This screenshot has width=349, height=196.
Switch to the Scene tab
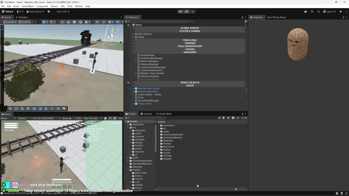click(6, 17)
